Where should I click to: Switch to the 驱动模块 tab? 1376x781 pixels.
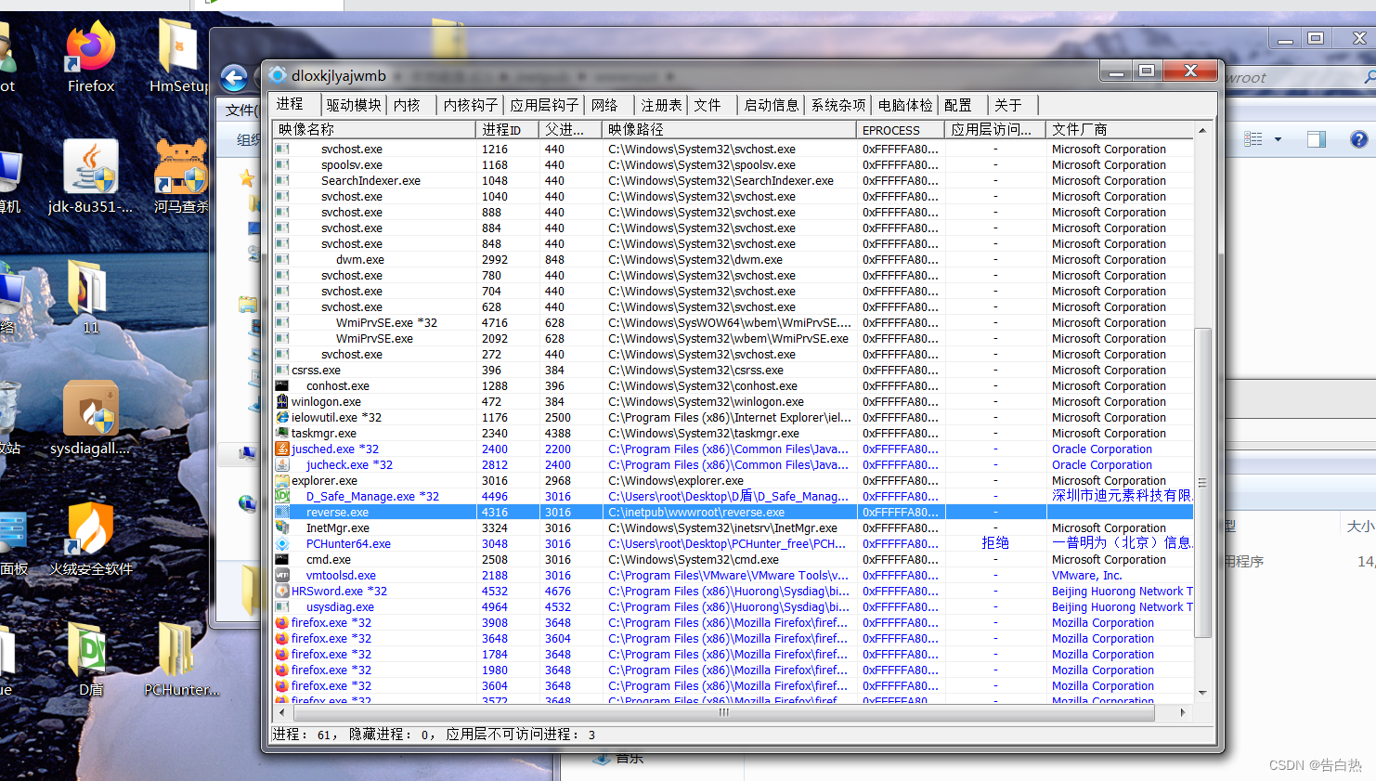click(354, 105)
